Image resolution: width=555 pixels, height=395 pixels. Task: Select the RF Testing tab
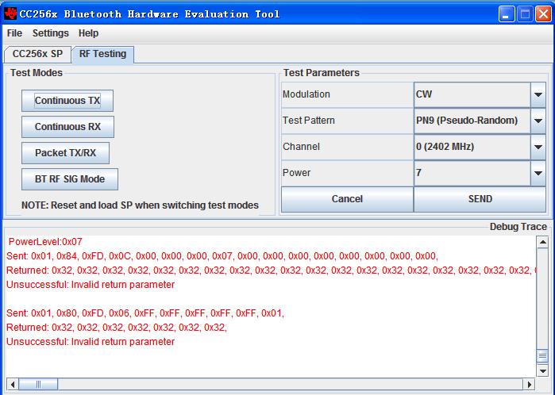[x=102, y=54]
